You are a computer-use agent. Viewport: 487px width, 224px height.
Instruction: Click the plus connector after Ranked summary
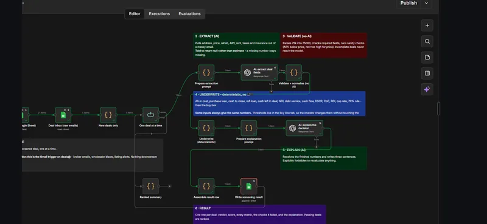pyautogui.click(x=169, y=186)
